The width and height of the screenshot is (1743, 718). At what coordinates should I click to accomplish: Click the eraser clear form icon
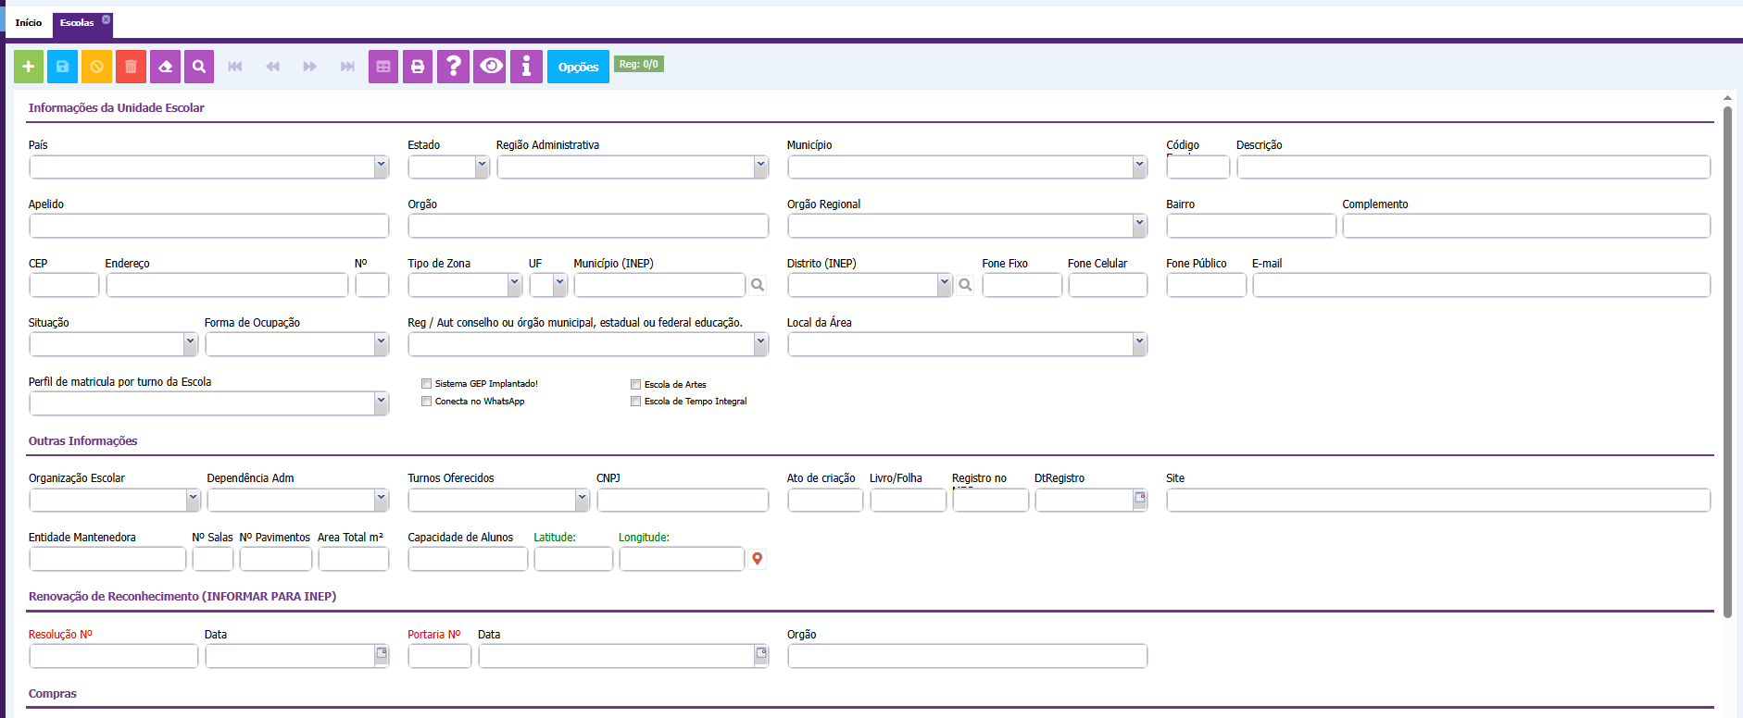tap(165, 67)
